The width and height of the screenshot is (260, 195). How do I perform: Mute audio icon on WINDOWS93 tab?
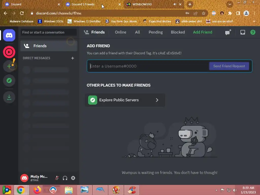(x=175, y=4)
